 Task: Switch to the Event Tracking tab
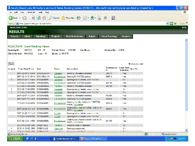pyautogui.click(x=109, y=36)
